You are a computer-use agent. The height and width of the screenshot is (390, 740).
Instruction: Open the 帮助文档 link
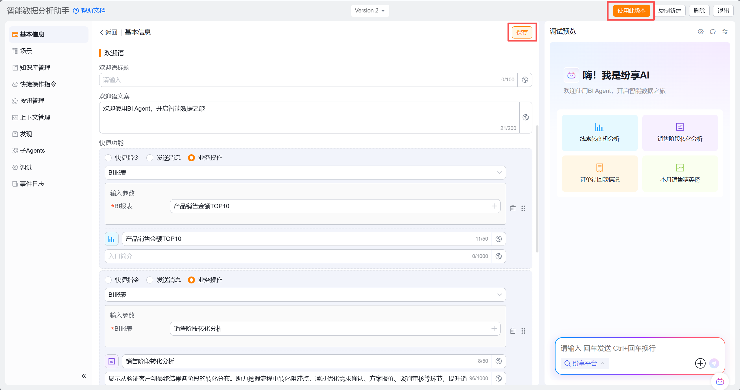point(93,11)
